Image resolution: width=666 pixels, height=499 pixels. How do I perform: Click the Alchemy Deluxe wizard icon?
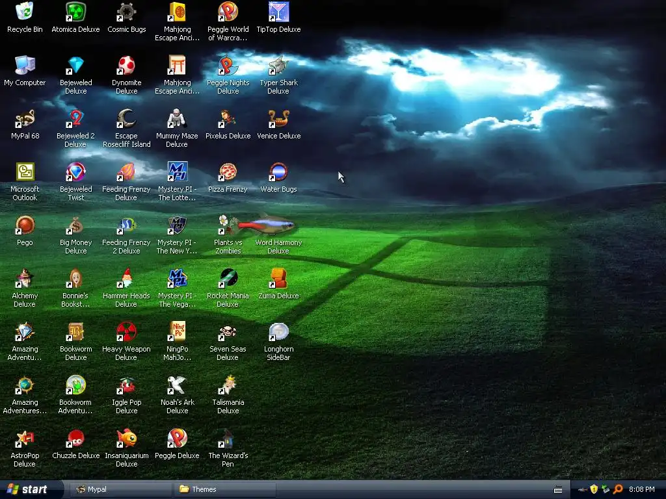pos(25,278)
